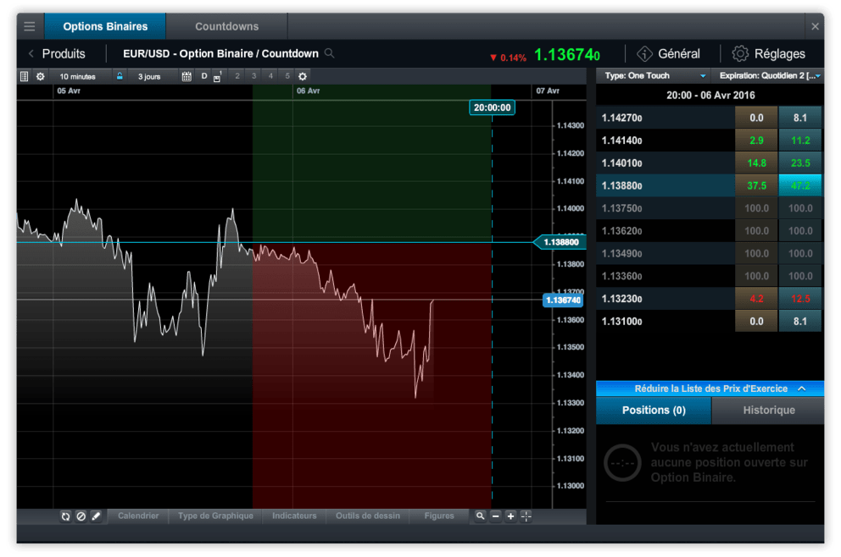The width and height of the screenshot is (841, 557).
Task: Open the Calendrier menu
Action: click(138, 516)
